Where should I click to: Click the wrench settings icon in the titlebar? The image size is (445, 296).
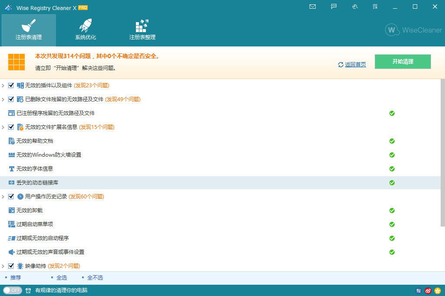pos(354,7)
